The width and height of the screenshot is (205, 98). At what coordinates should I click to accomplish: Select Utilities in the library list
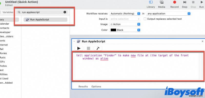coord(4,74)
